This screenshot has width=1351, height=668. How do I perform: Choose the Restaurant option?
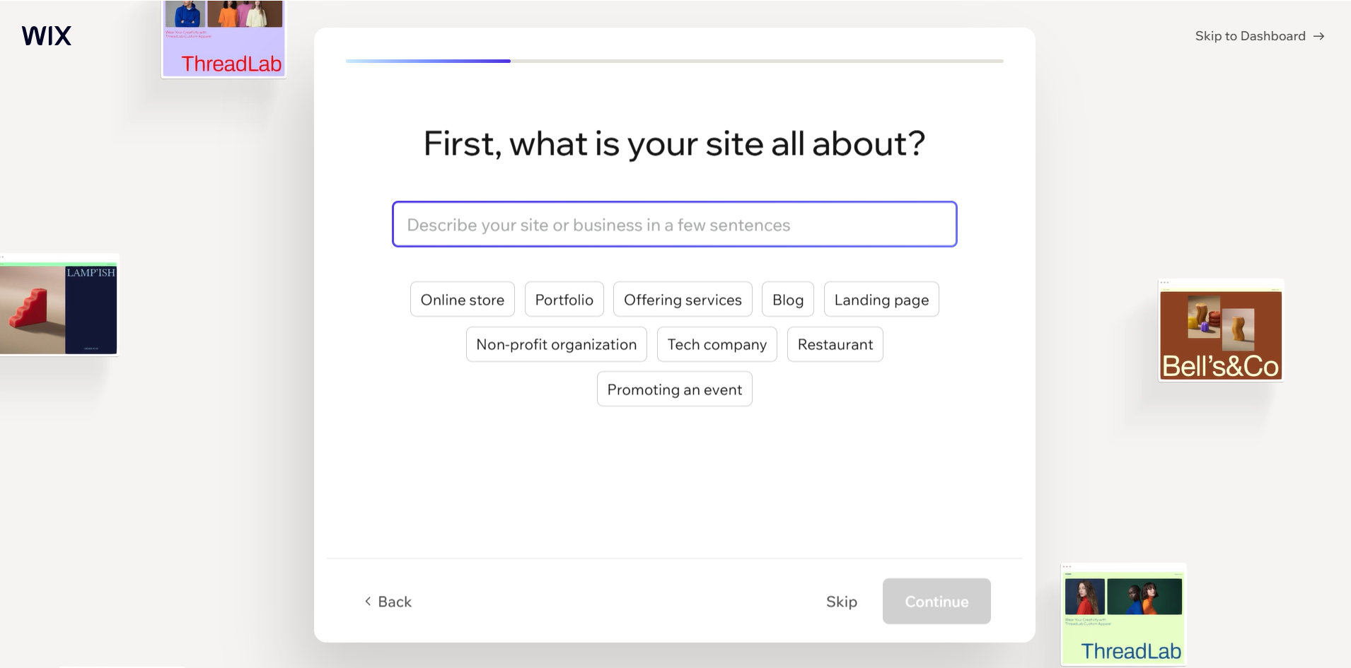pos(835,344)
